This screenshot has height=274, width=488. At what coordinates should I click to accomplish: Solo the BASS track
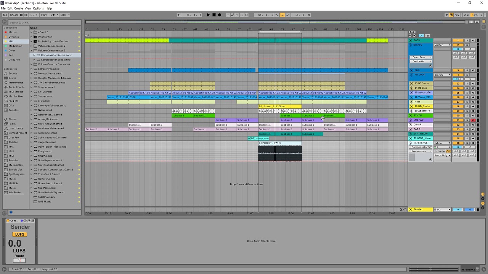(467, 40)
